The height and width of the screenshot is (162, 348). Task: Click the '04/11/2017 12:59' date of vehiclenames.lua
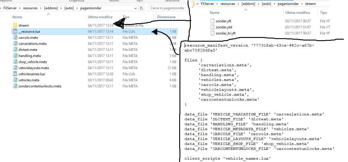click(101, 74)
